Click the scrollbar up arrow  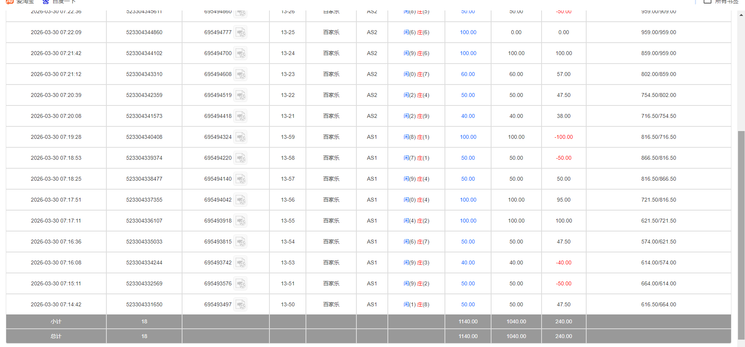(741, 15)
